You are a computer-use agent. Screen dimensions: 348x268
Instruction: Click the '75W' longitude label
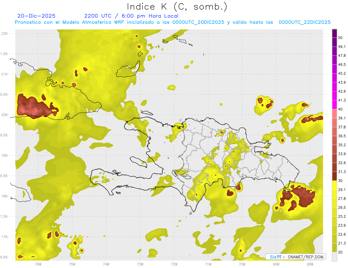point(72,264)
